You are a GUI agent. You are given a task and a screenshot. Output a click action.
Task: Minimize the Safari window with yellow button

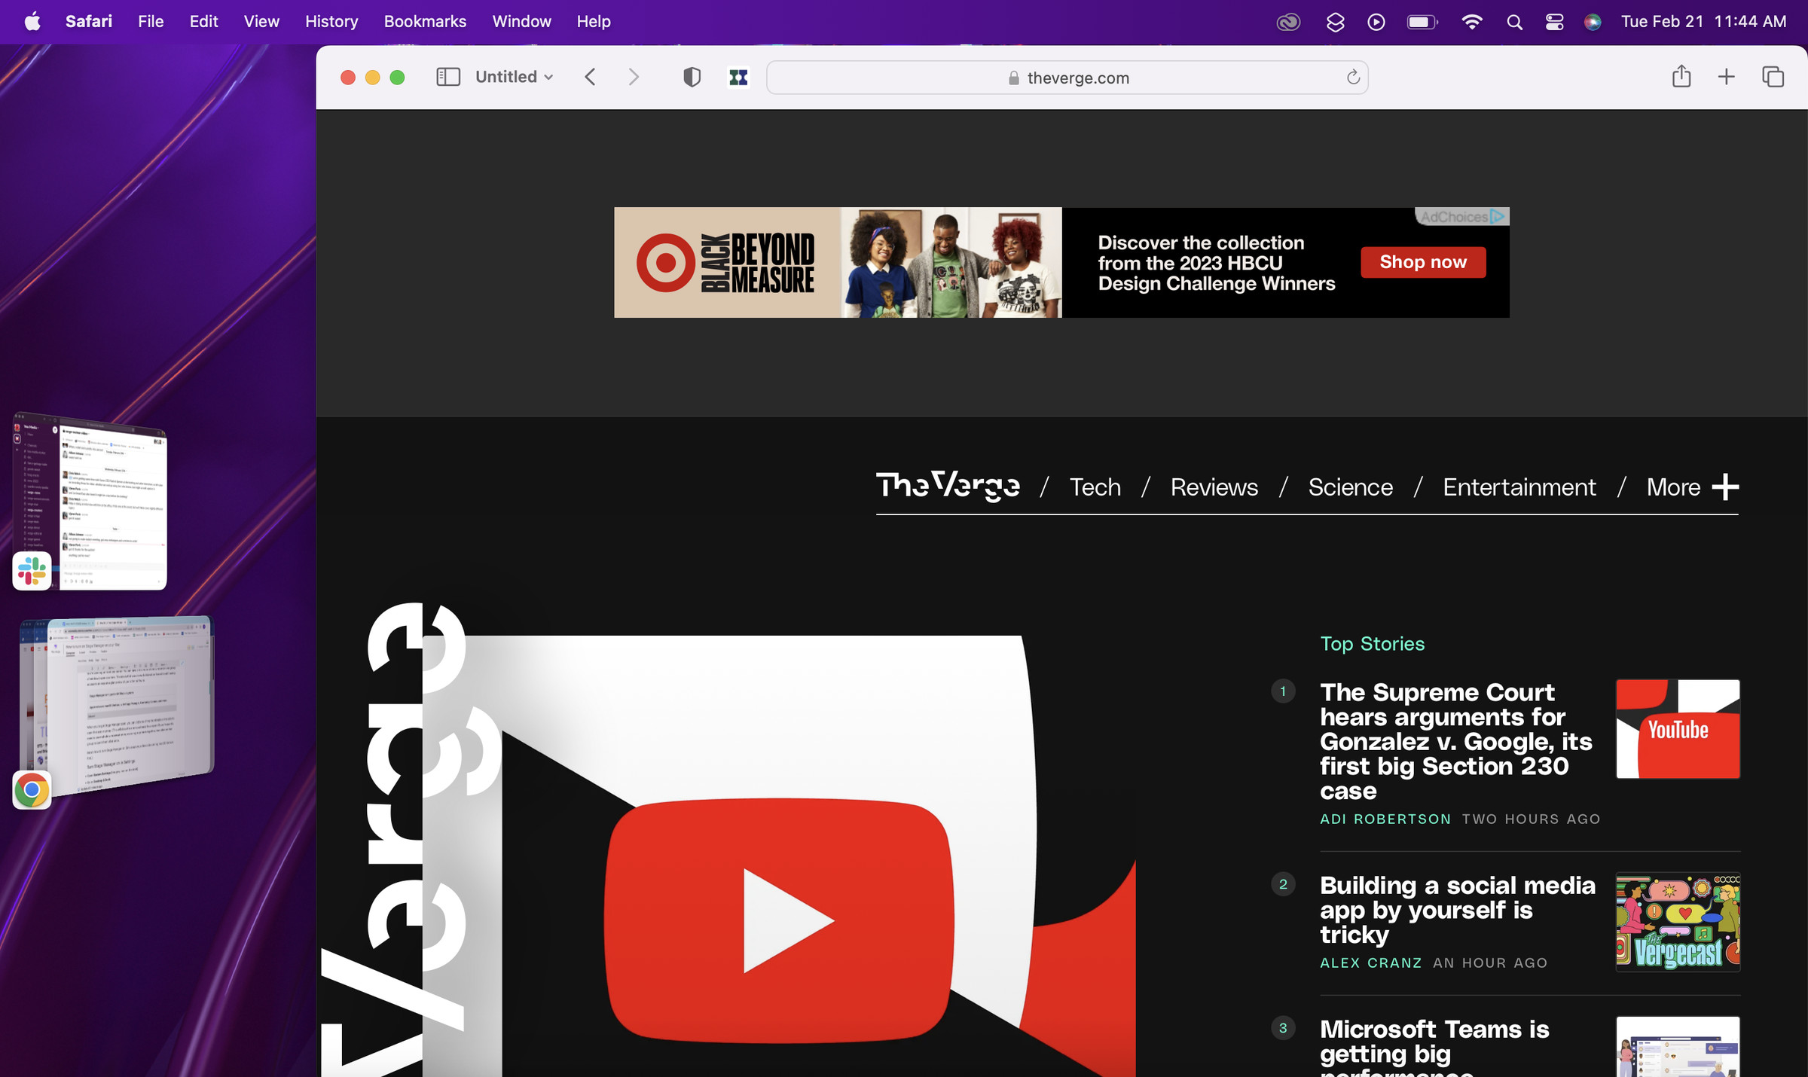[x=372, y=77]
